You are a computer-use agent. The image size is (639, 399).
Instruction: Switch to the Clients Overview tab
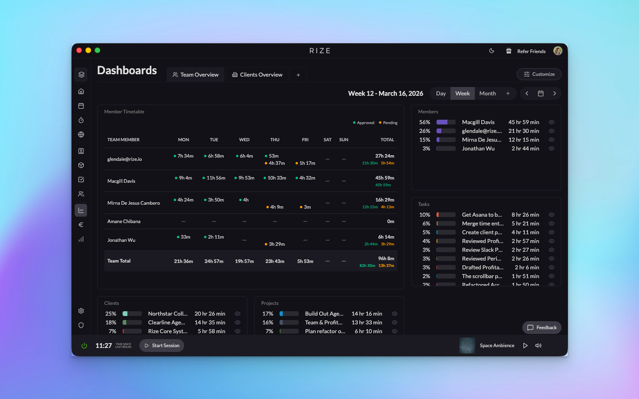click(x=257, y=74)
